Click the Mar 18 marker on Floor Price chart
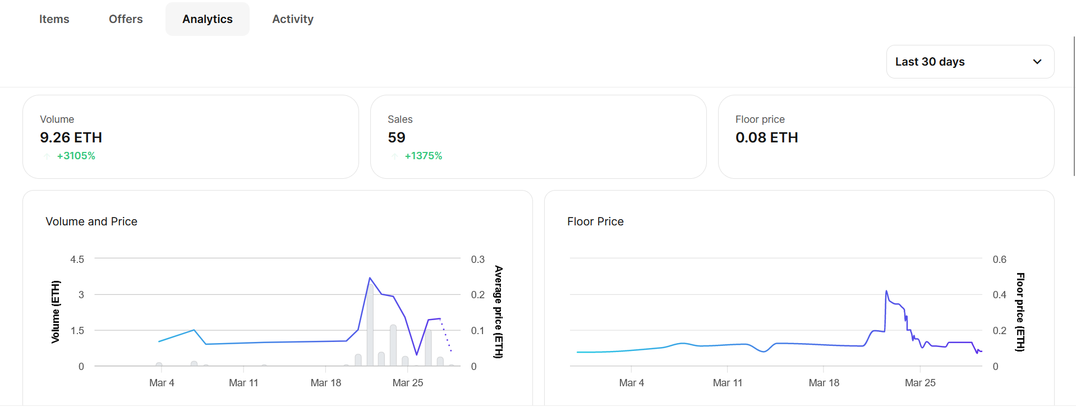1076x407 pixels. coord(824,382)
